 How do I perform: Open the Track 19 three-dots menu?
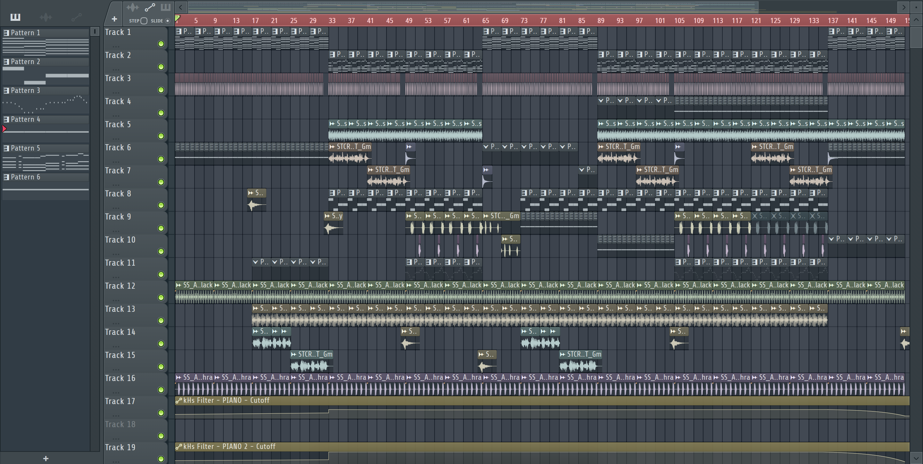115,461
